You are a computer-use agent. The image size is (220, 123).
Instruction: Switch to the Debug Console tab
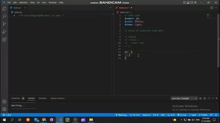pos(57,98)
